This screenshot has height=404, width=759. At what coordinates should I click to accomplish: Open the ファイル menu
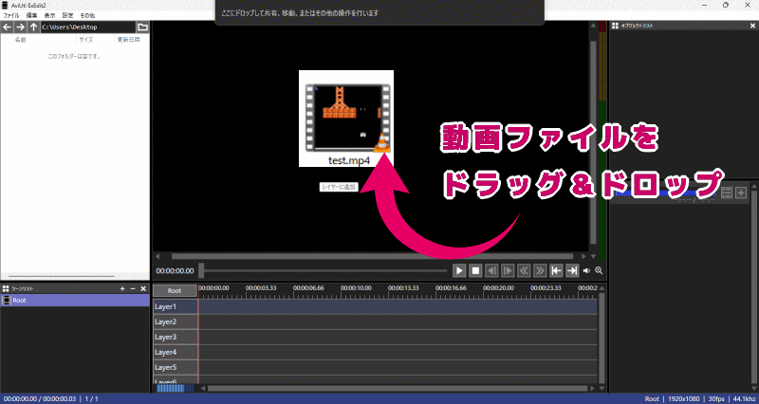11,16
